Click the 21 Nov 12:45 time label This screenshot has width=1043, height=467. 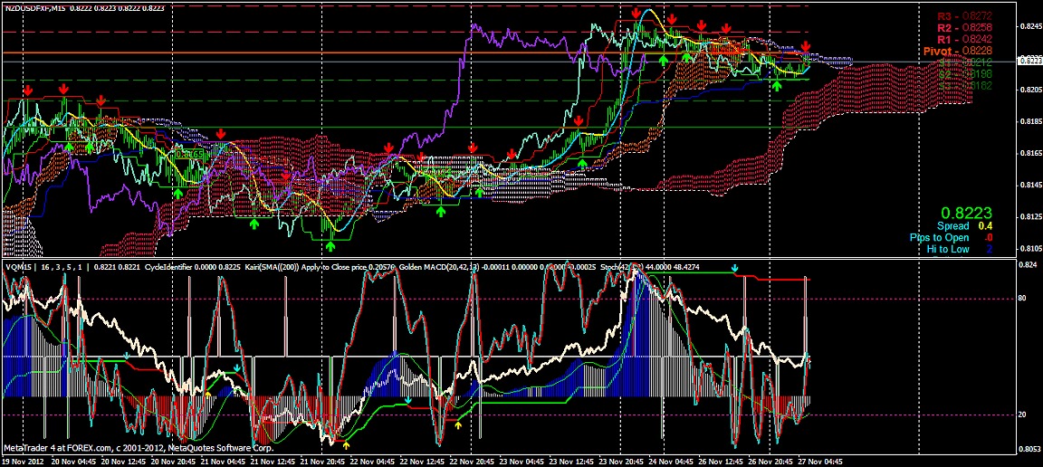[x=272, y=461]
